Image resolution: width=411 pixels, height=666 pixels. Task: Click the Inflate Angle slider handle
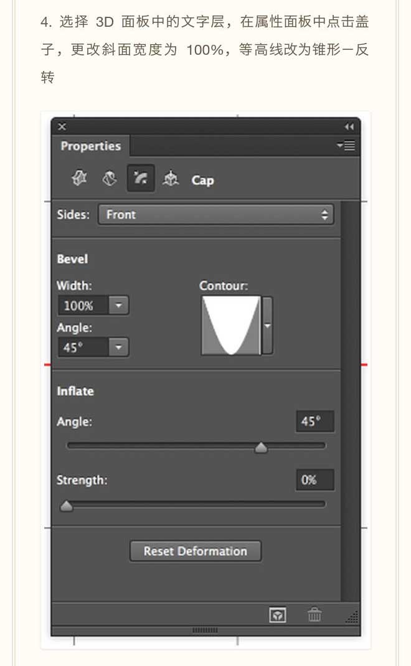tap(261, 448)
